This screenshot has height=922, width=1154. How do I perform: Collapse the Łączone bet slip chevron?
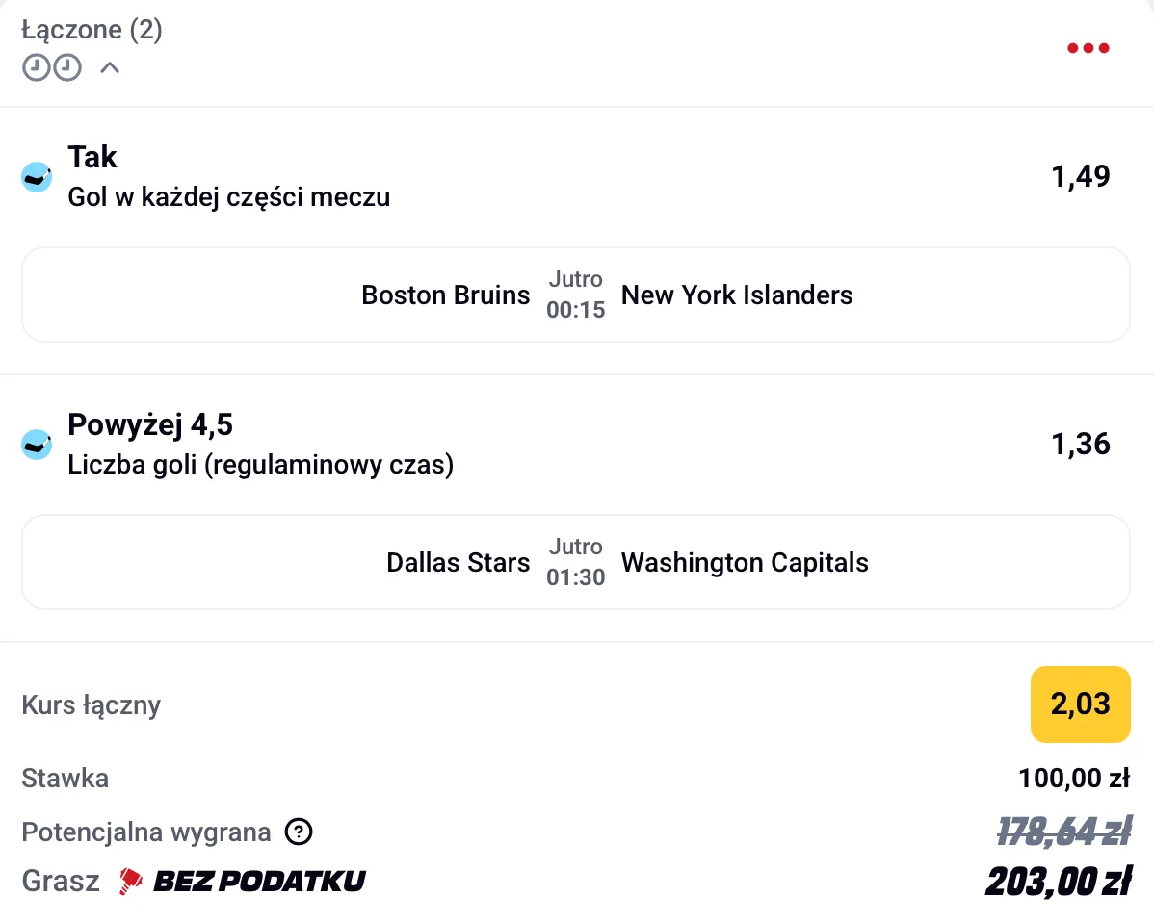pyautogui.click(x=110, y=68)
